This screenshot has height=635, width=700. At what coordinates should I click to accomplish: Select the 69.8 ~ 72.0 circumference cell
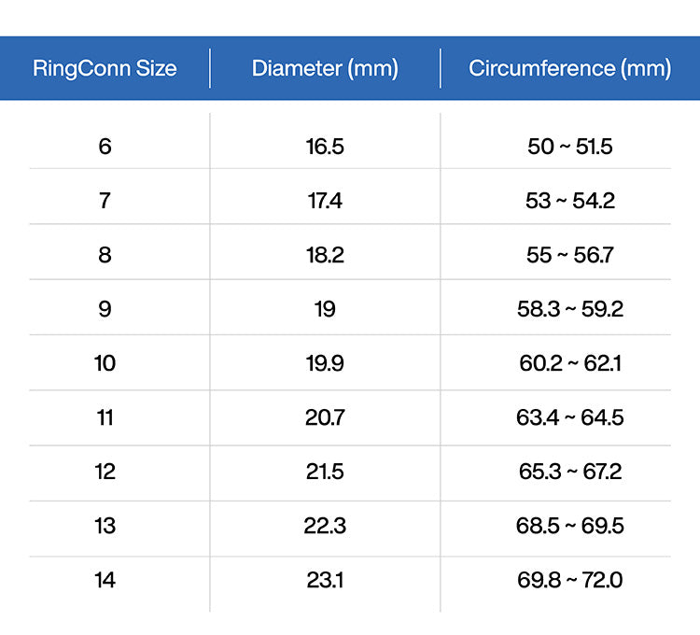pos(569,580)
